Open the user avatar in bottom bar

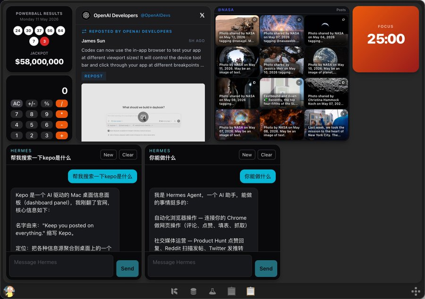pos(9,291)
